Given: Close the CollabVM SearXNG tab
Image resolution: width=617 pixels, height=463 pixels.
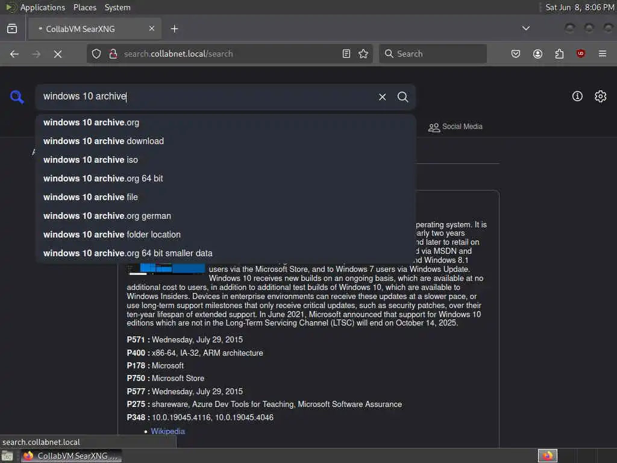Looking at the screenshot, I should [152, 28].
